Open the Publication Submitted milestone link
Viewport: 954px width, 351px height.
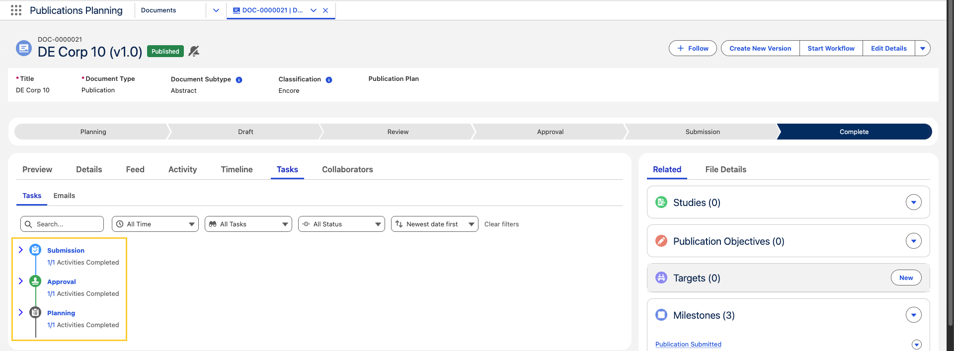pyautogui.click(x=688, y=344)
